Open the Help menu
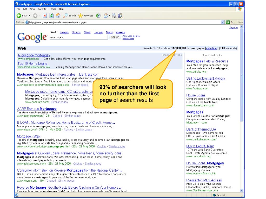The image size is (266, 199). [x=61, y=9]
